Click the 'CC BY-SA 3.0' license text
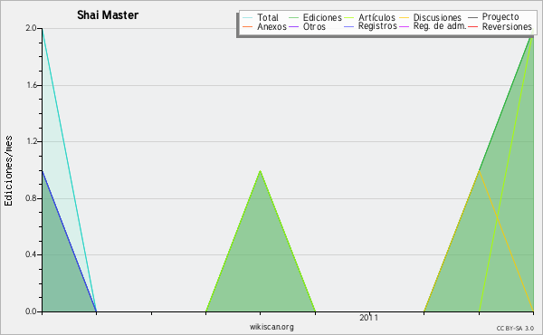 coord(515,329)
